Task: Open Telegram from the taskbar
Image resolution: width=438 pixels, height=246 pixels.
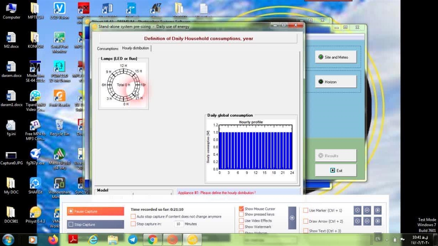Action: click(x=133, y=240)
